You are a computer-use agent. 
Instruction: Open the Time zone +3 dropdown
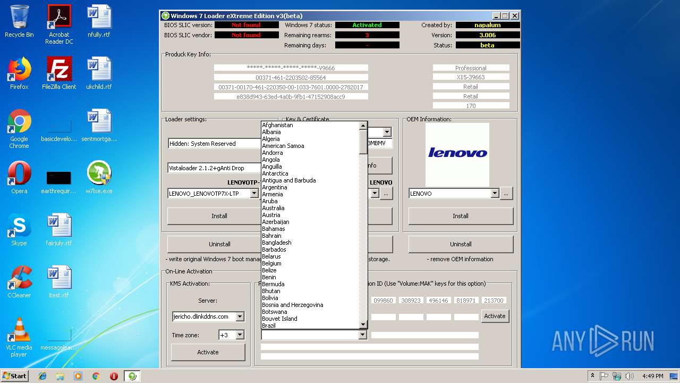click(240, 335)
